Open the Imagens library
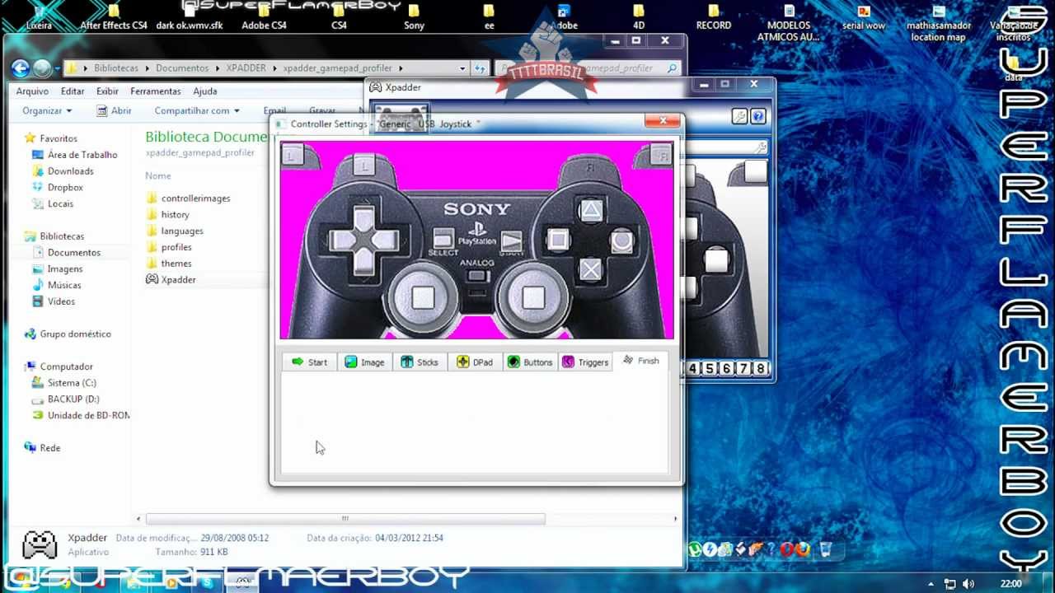Viewport: 1055px width, 593px height. point(65,269)
